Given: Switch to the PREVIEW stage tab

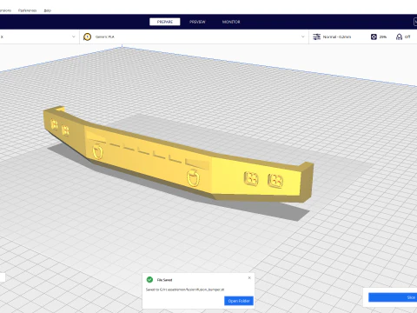Looking at the screenshot, I should [x=197, y=22].
